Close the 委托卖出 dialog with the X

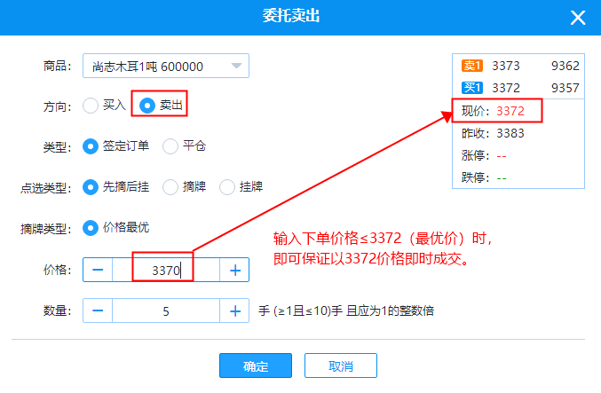click(x=578, y=18)
